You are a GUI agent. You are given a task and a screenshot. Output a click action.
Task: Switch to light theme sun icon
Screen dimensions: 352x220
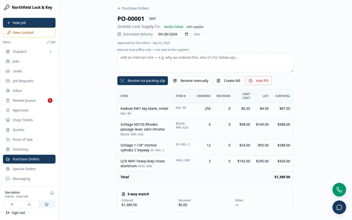click(x=12, y=204)
